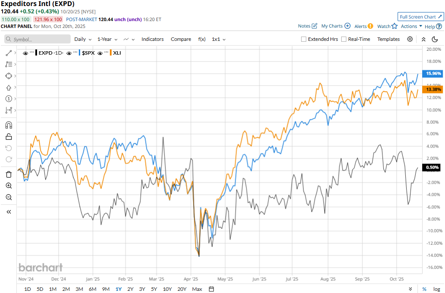Open Templates menu
445x293 pixels.
tap(388, 39)
